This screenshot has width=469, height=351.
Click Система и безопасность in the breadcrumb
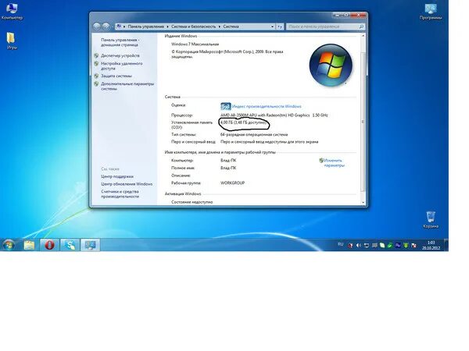click(193, 27)
